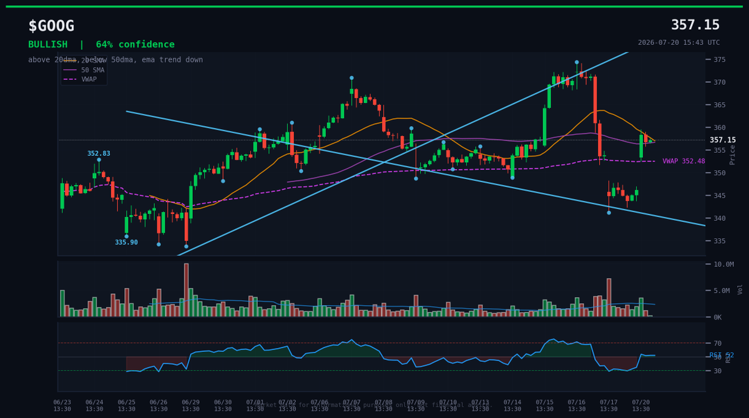Click the 360 price axis tick
The image size is (749, 418).
tap(720, 128)
